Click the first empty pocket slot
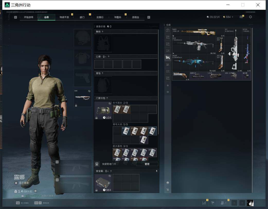 pos(99,64)
